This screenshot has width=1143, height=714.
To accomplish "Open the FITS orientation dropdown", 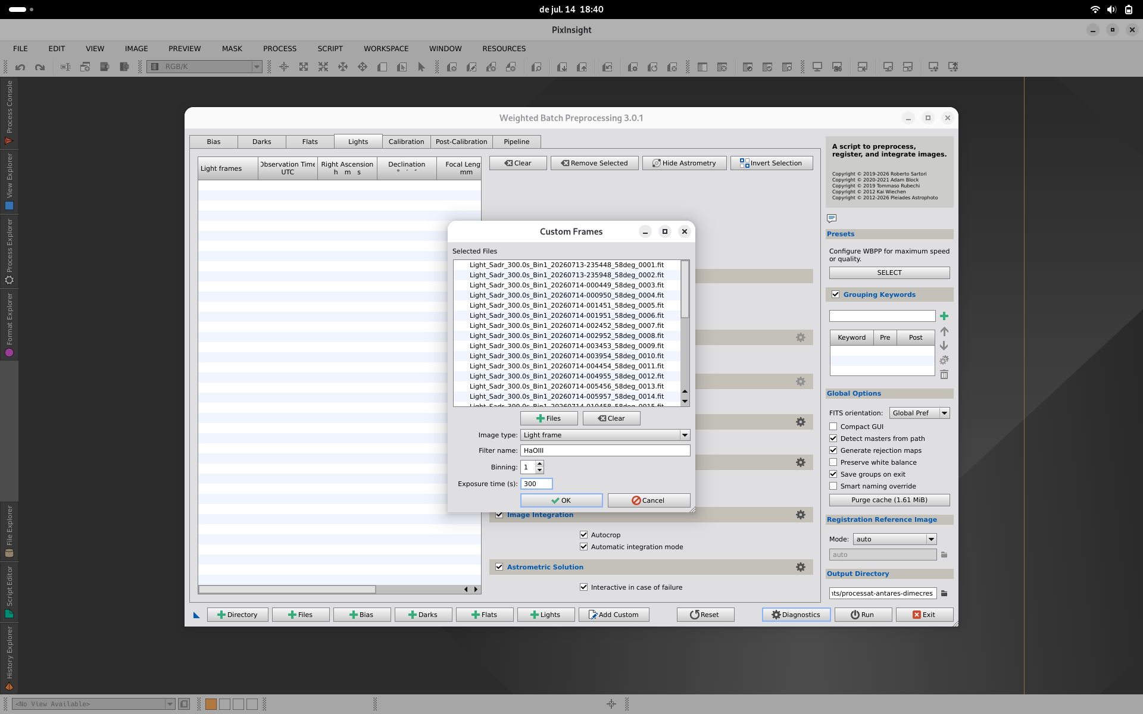I will pyautogui.click(x=919, y=413).
